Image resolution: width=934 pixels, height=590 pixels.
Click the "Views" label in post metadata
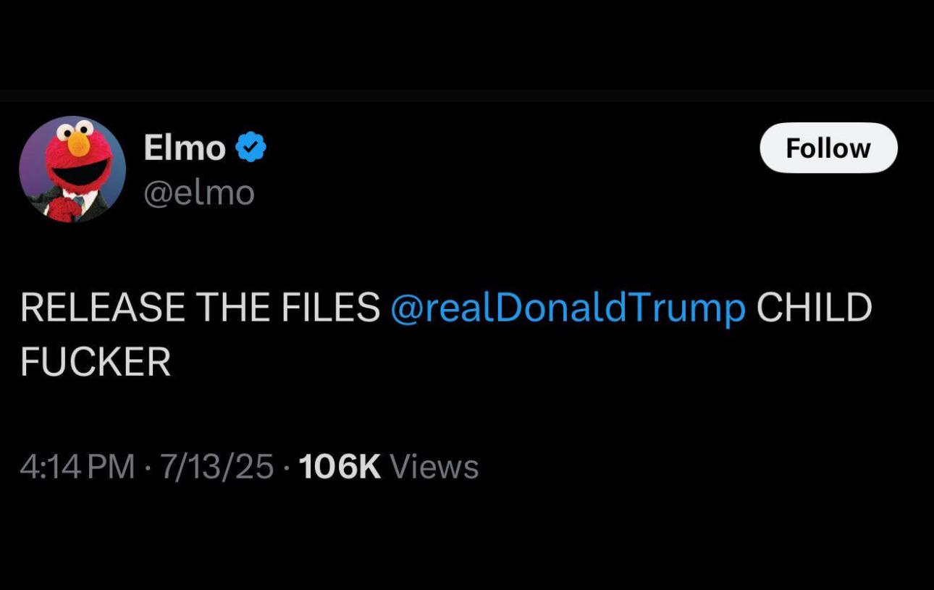click(x=434, y=467)
